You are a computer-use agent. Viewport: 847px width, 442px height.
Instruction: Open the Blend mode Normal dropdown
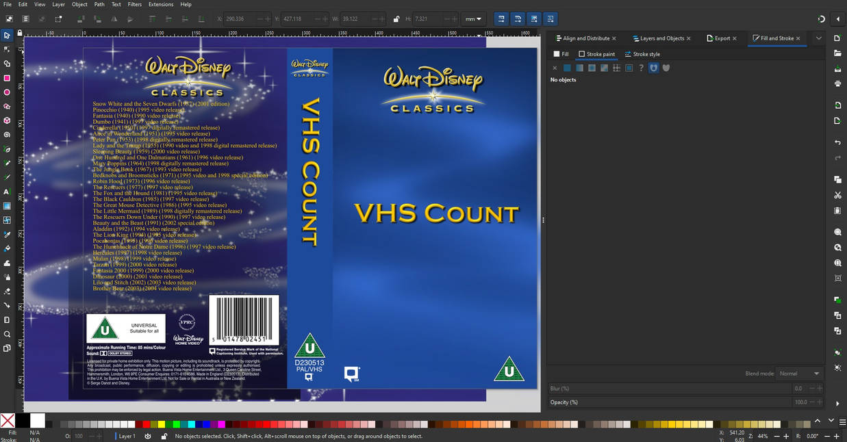(799, 374)
